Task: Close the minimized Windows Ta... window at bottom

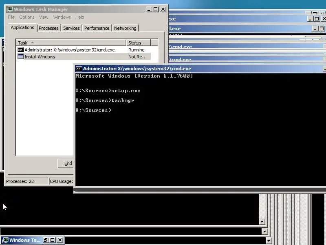Action: click(59, 240)
